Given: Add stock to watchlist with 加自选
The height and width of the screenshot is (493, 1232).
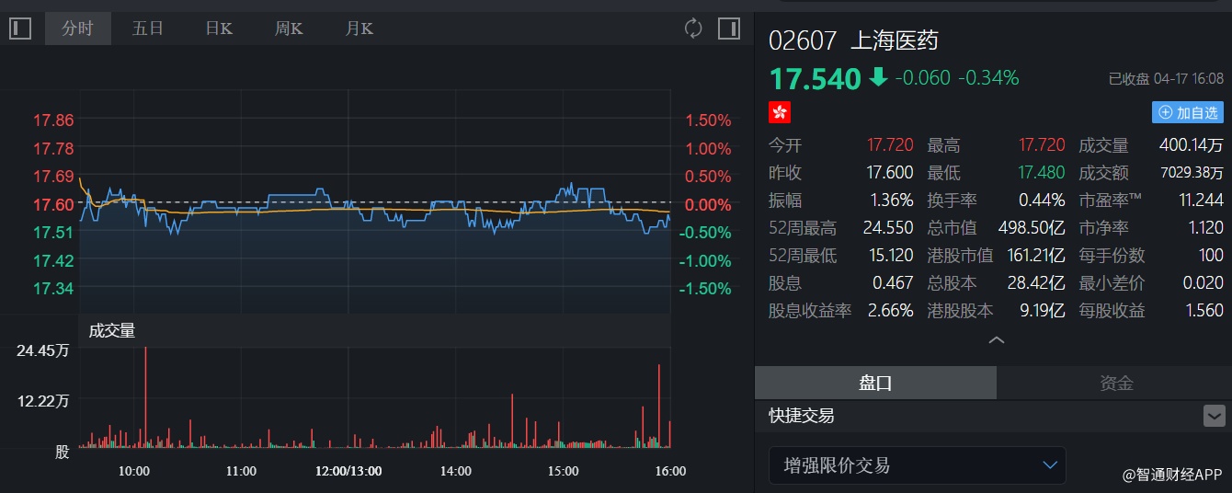Looking at the screenshot, I should [x=1188, y=112].
